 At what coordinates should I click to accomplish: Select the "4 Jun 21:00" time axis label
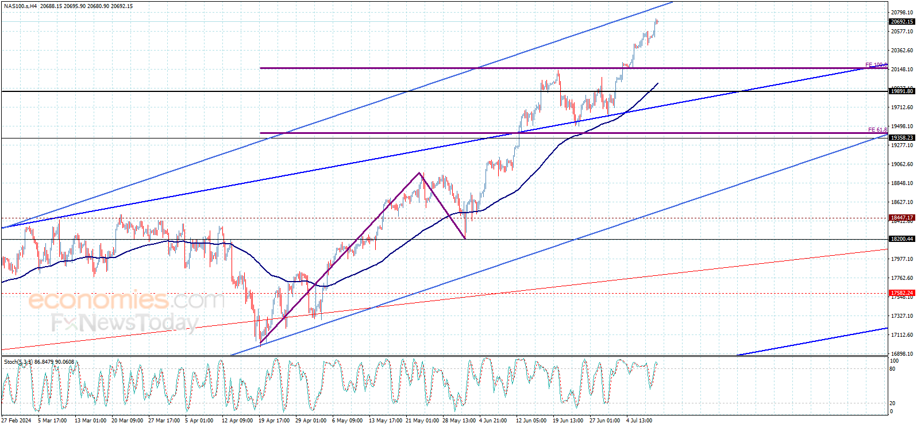tap(493, 421)
